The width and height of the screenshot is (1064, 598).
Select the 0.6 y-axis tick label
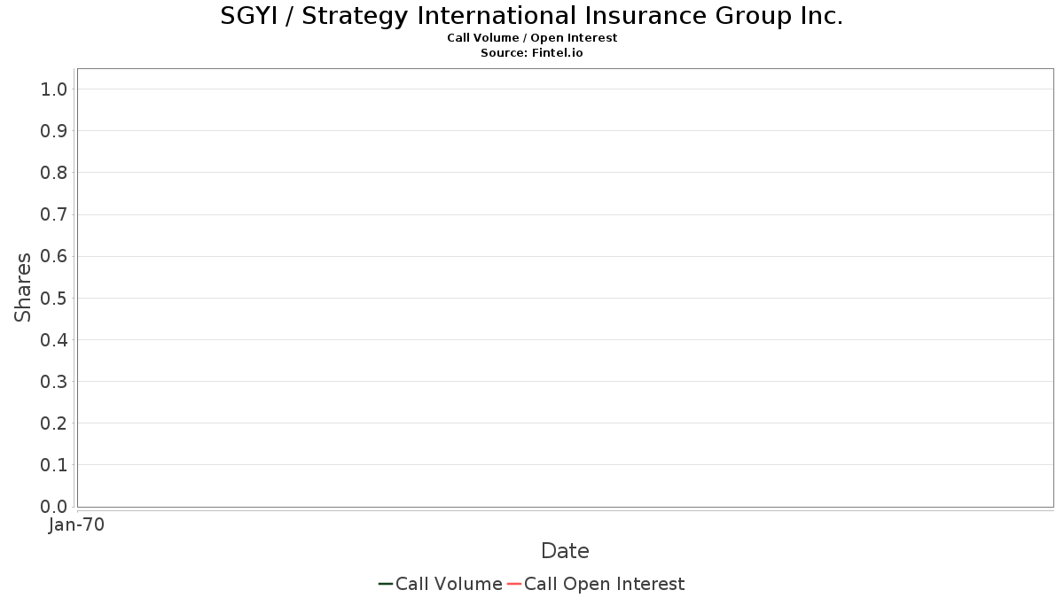pyautogui.click(x=54, y=257)
